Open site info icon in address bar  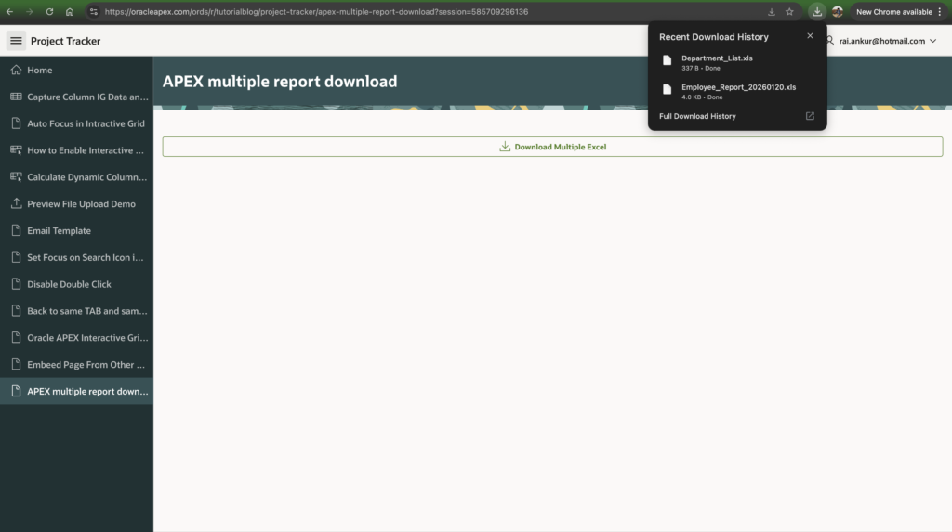(x=94, y=11)
